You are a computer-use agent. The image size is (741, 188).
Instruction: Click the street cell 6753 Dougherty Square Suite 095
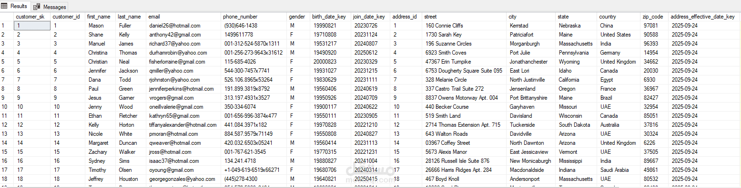coord(465,71)
